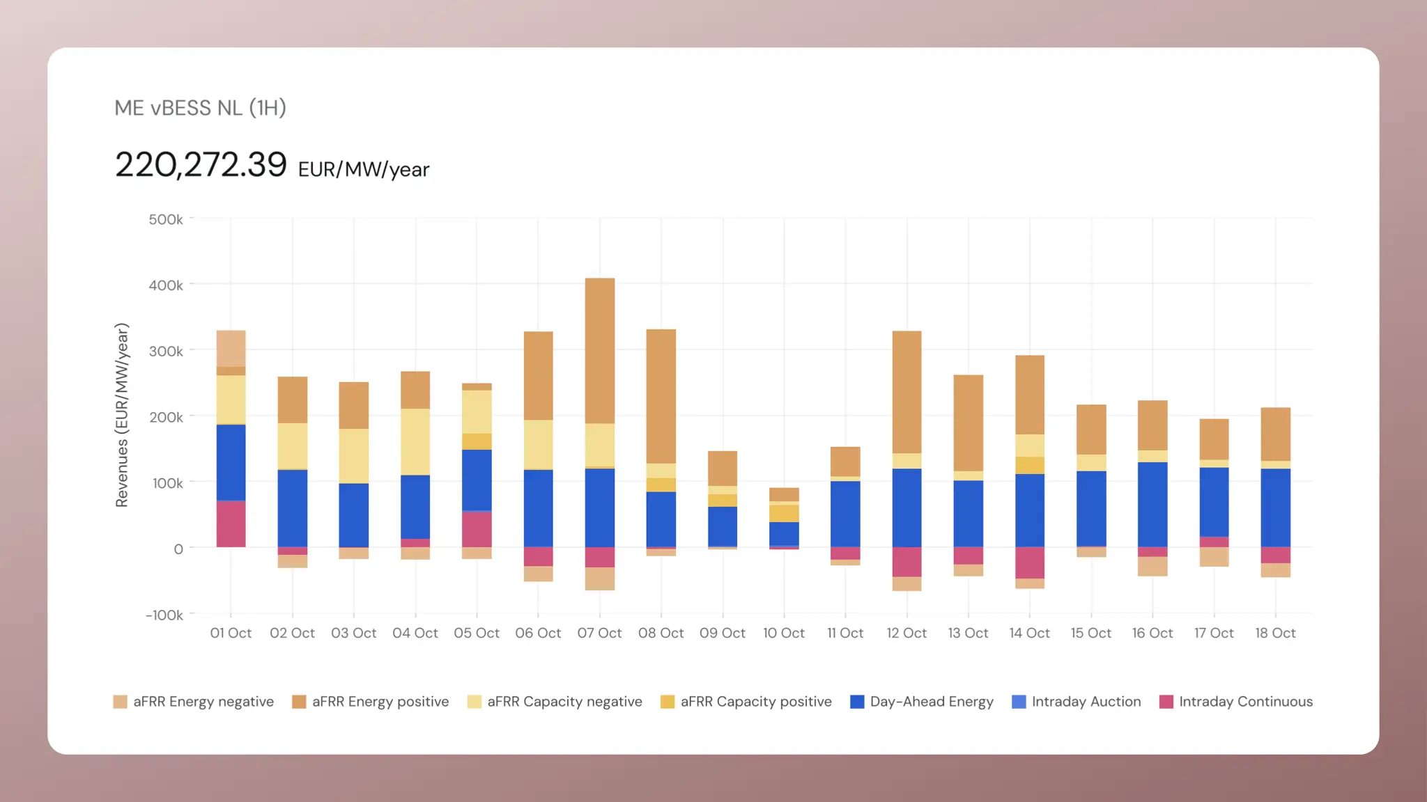
Task: Click the 01 Oct Intraday Continuous bar segment
Action: 231,524
